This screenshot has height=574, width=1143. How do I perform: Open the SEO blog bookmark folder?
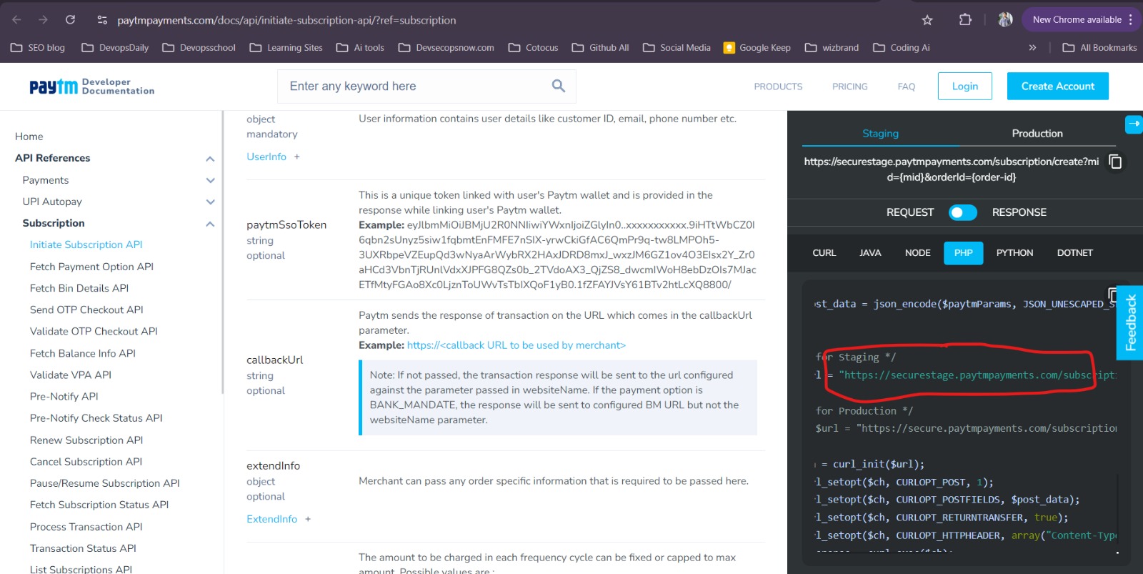tap(38, 48)
